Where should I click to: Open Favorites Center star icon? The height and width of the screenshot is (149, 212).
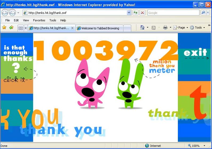point(4,28)
